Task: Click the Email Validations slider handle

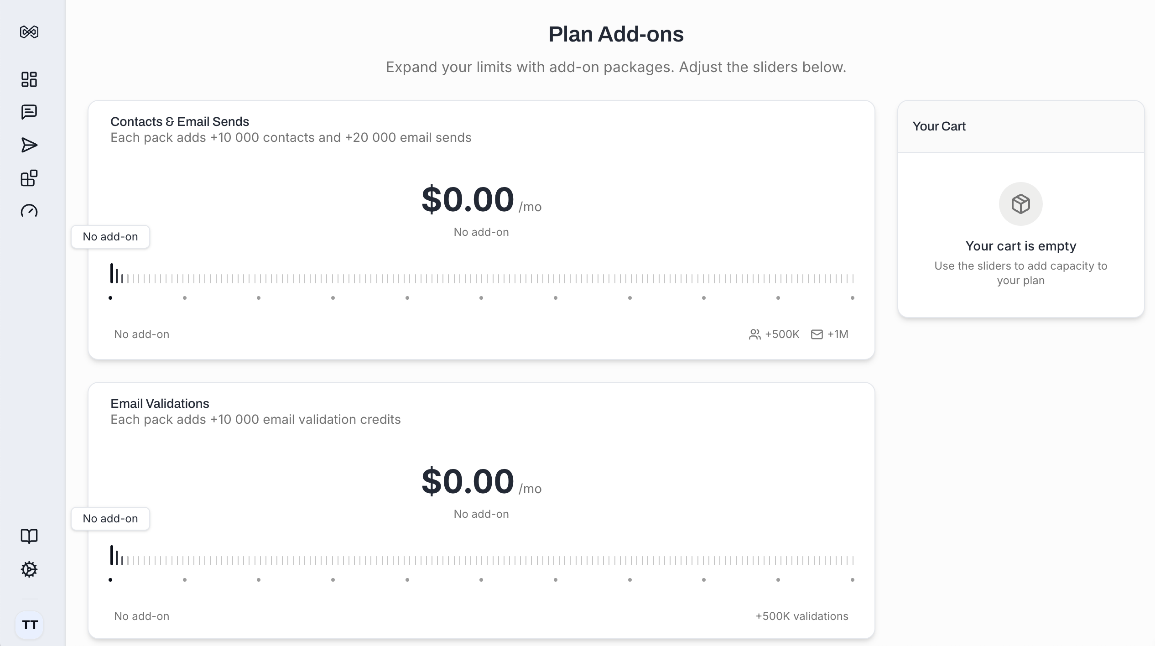Action: [x=111, y=555]
